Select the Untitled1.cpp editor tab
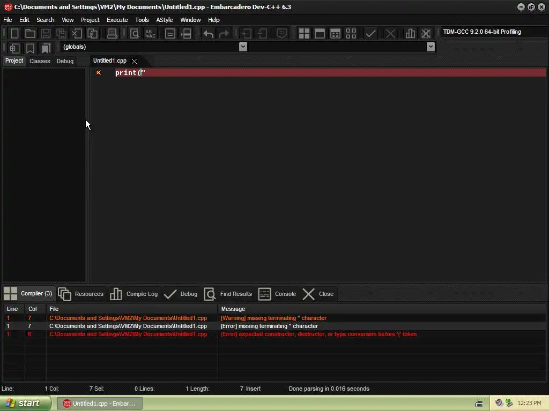 pos(109,61)
